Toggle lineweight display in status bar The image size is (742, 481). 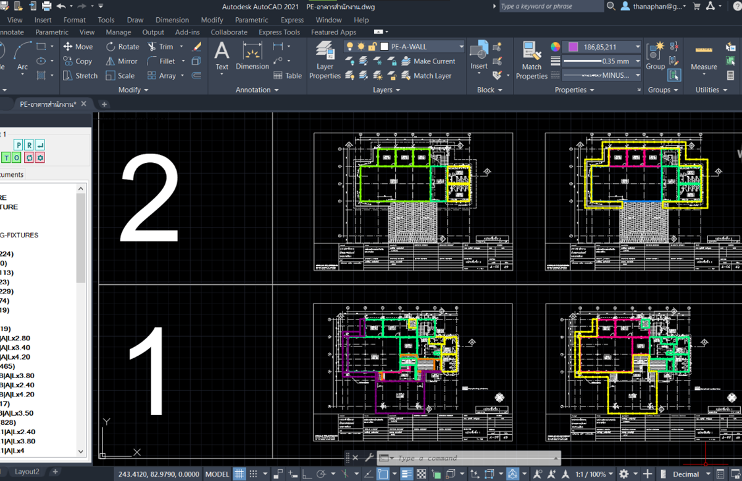click(406, 474)
